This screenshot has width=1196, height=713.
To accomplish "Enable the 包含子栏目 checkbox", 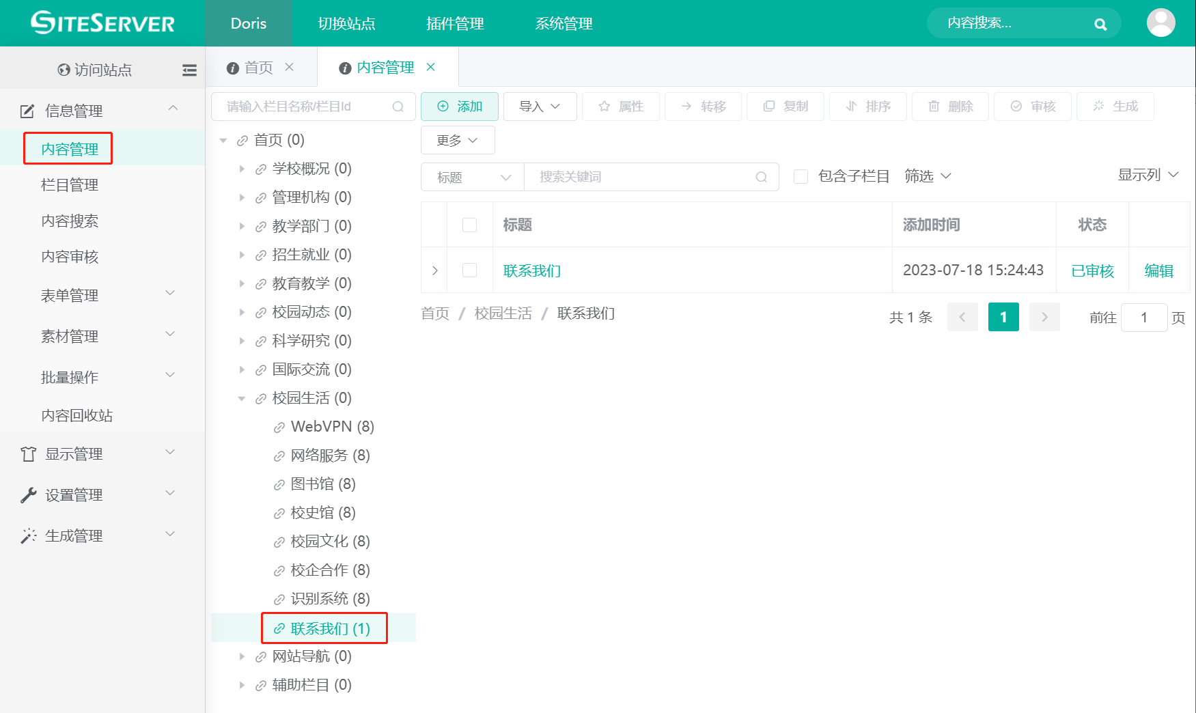I will tap(801, 176).
